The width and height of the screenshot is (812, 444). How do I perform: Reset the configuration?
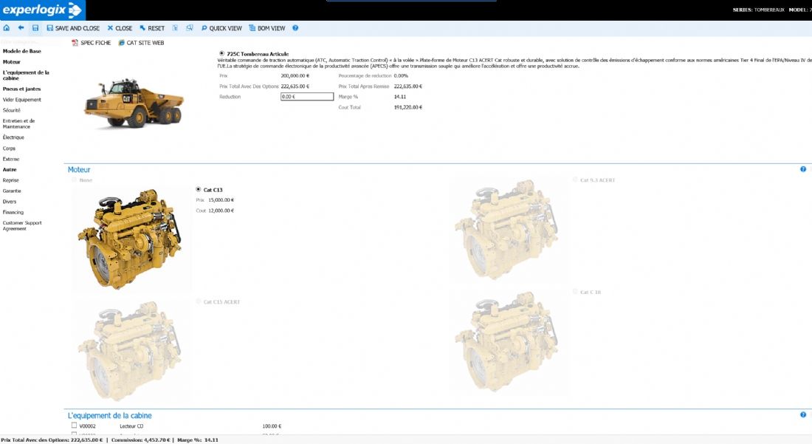[x=152, y=28]
